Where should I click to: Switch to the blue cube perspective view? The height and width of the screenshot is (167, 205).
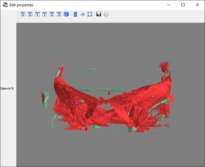(66, 14)
